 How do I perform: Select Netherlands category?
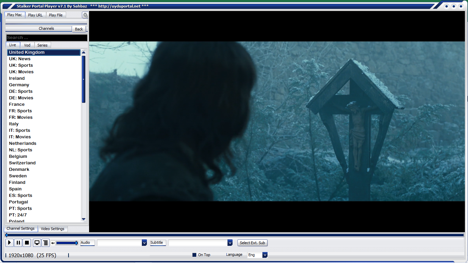pos(44,143)
